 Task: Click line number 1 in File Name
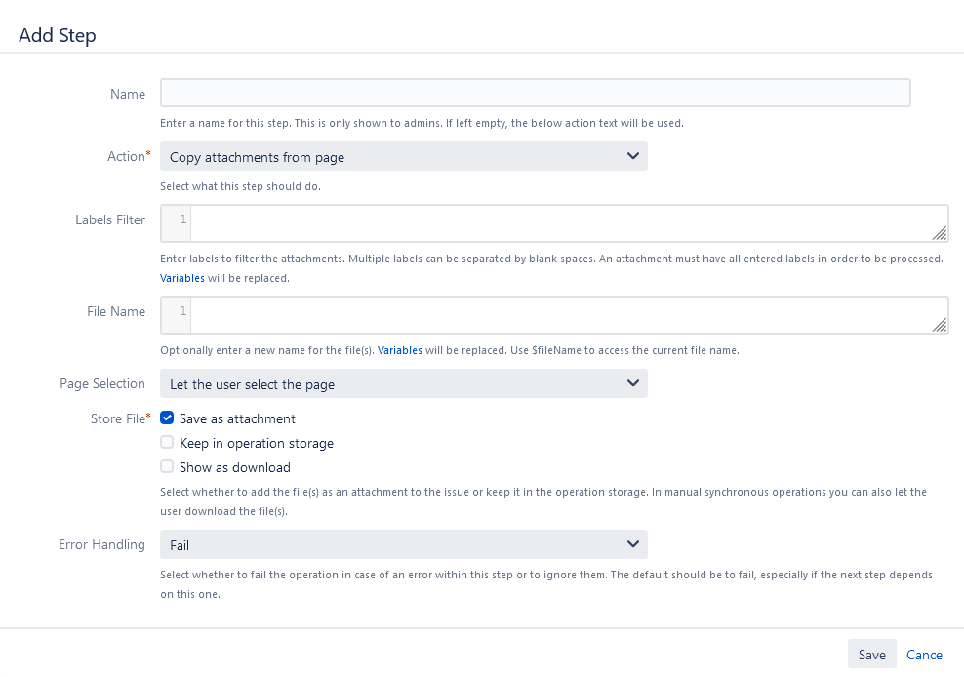click(x=182, y=311)
